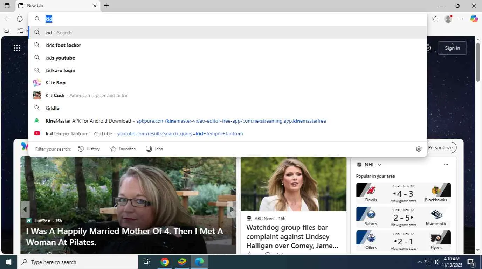Filter the search by Tabs
Viewport: 482px width, 269px height.
point(154,149)
